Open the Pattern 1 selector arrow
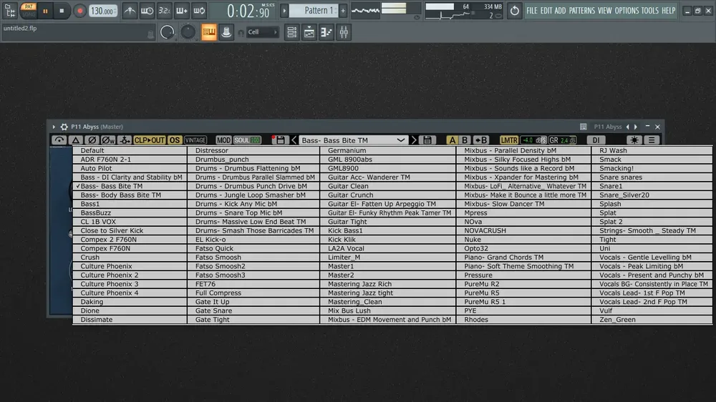716x402 pixels. [284, 11]
